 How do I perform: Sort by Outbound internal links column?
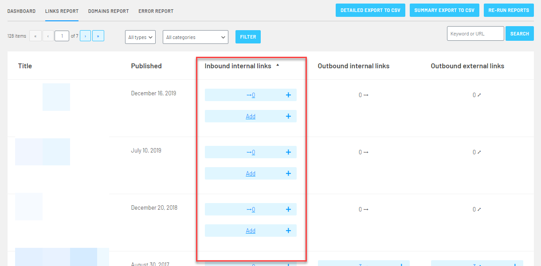(x=353, y=66)
